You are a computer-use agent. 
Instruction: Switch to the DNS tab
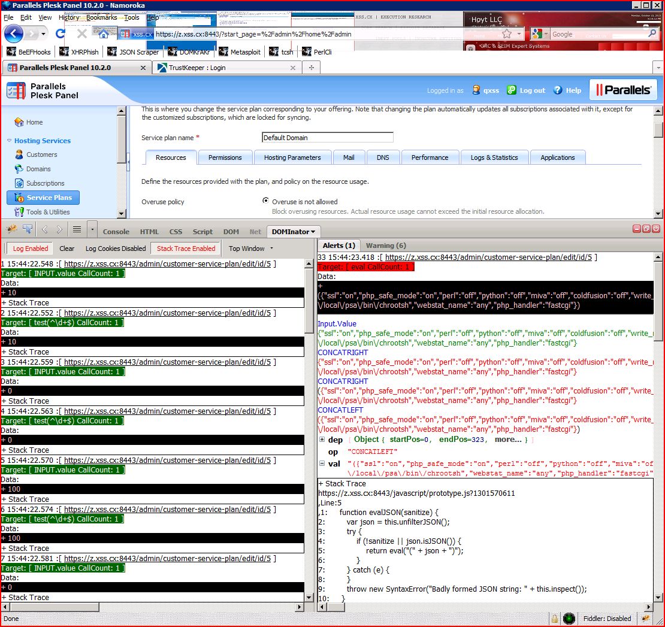(x=383, y=157)
